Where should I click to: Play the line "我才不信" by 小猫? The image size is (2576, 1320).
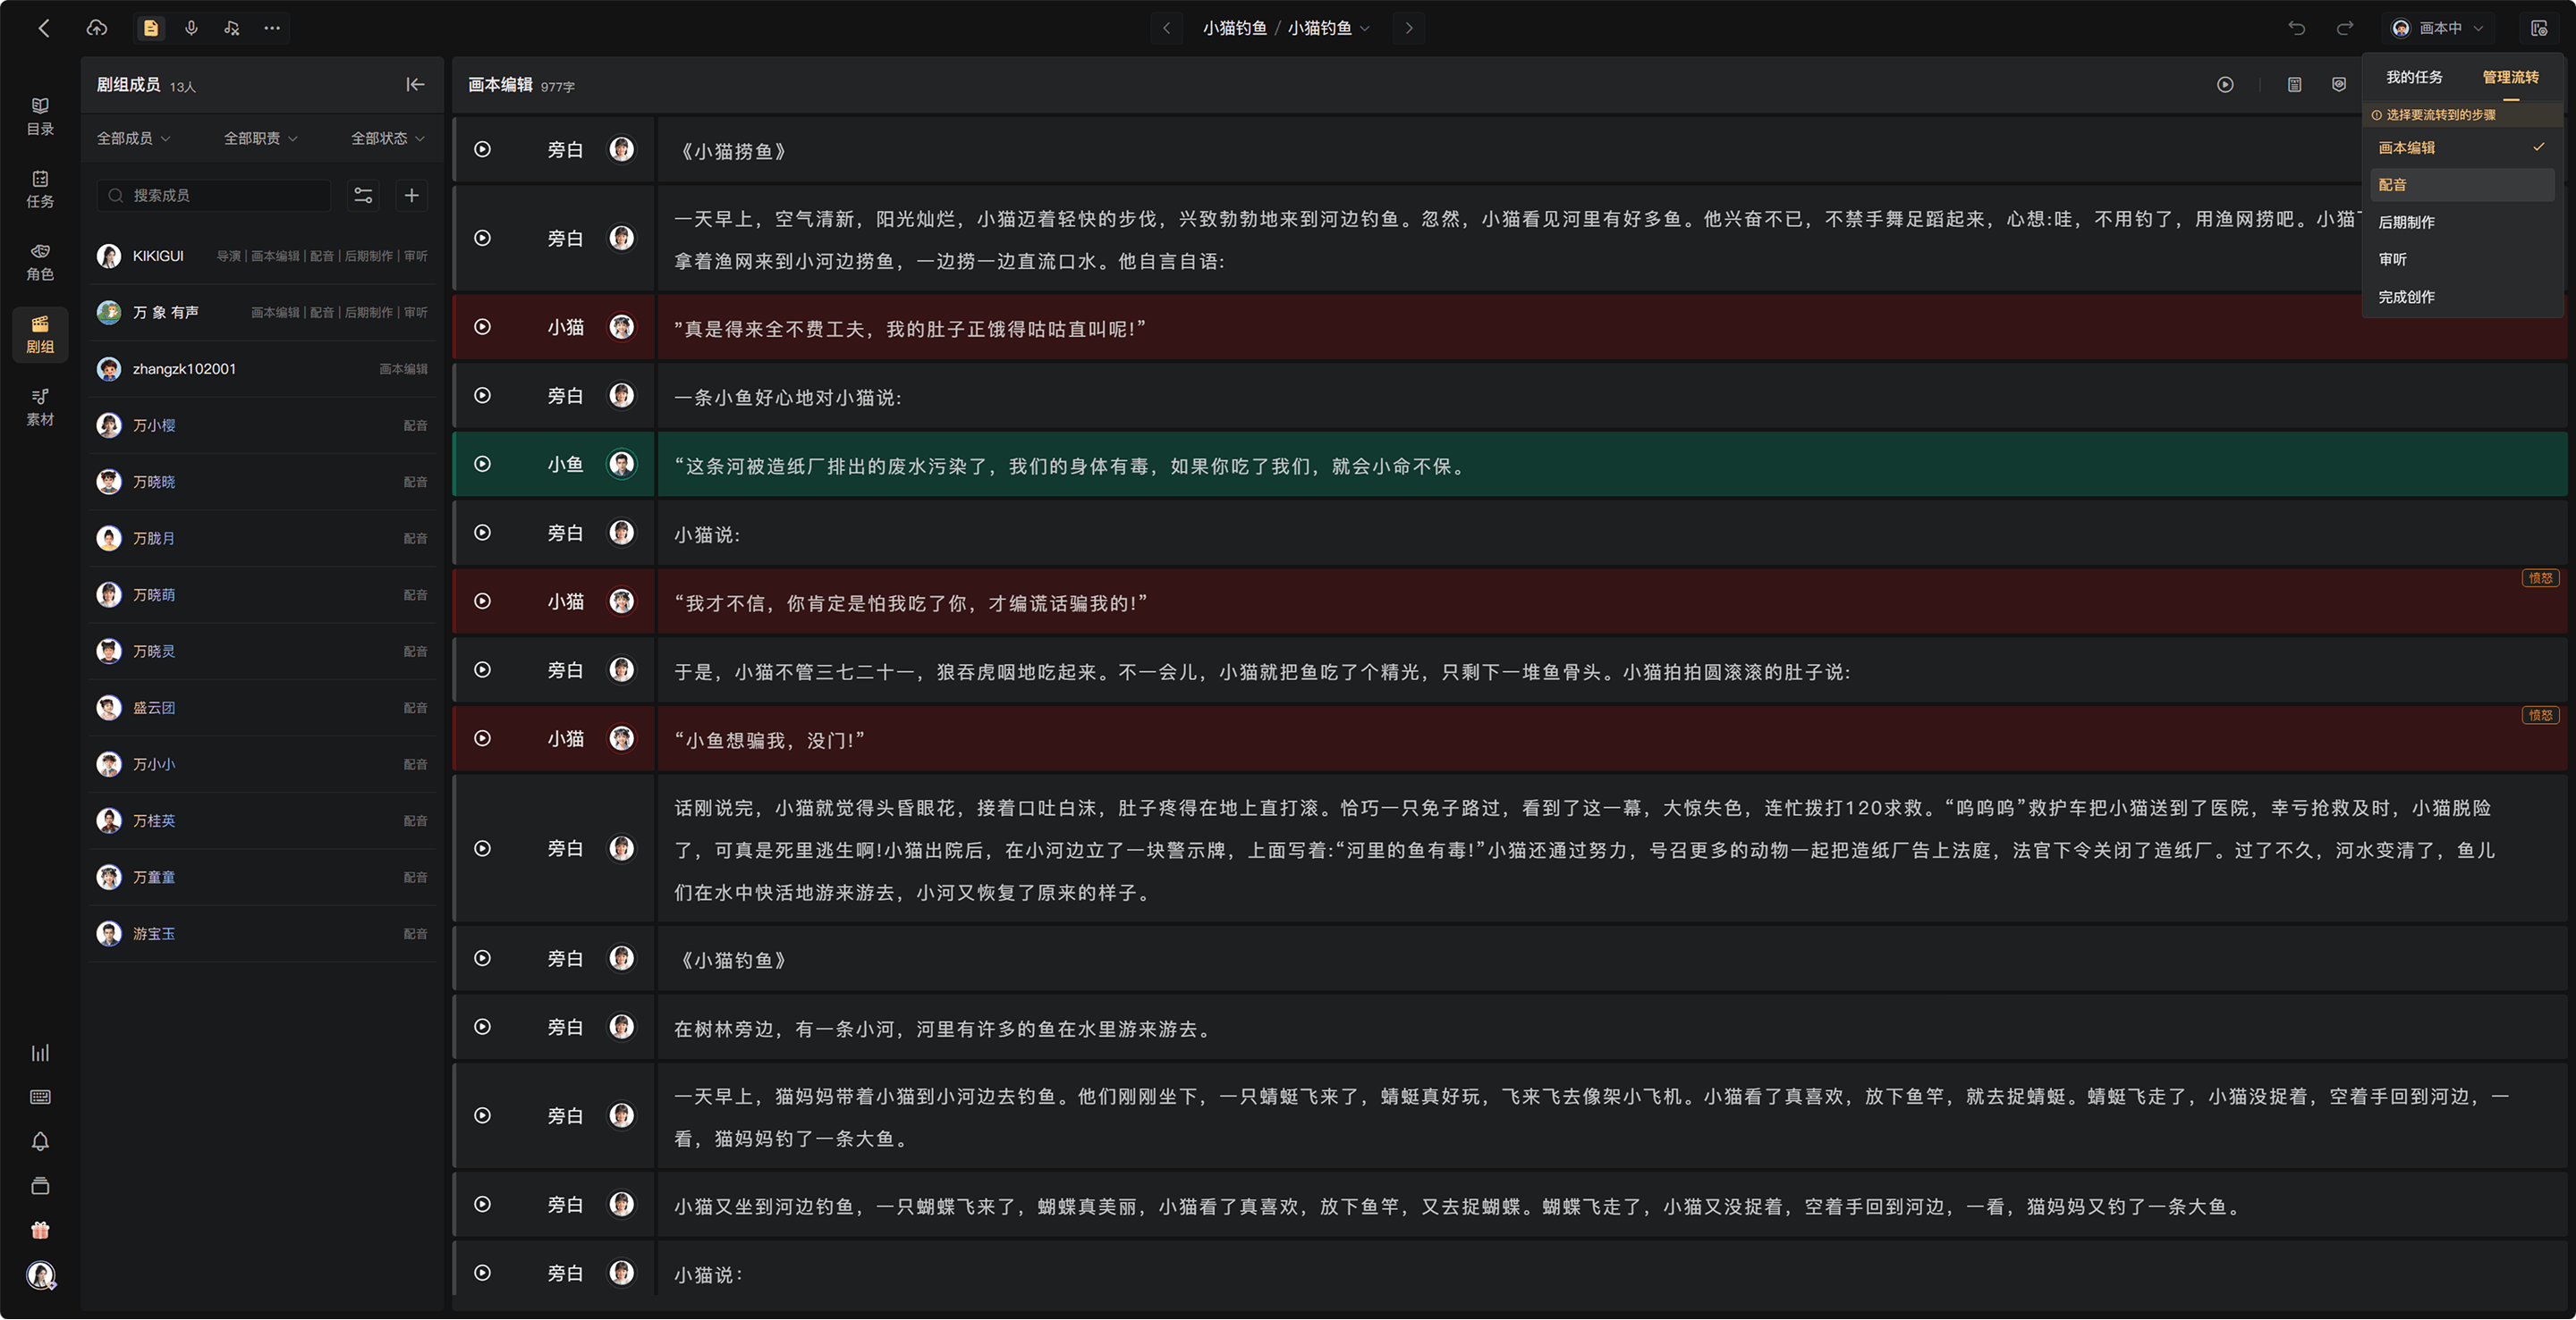(x=482, y=601)
